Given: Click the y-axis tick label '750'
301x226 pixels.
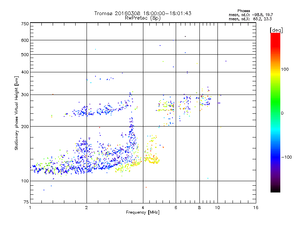Looking at the screenshot, I should (25, 24).
